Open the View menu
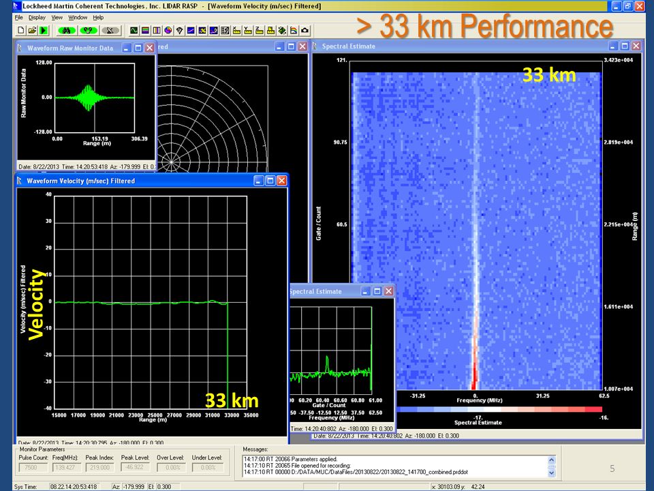The height and width of the screenshot is (491, 654). point(57,18)
